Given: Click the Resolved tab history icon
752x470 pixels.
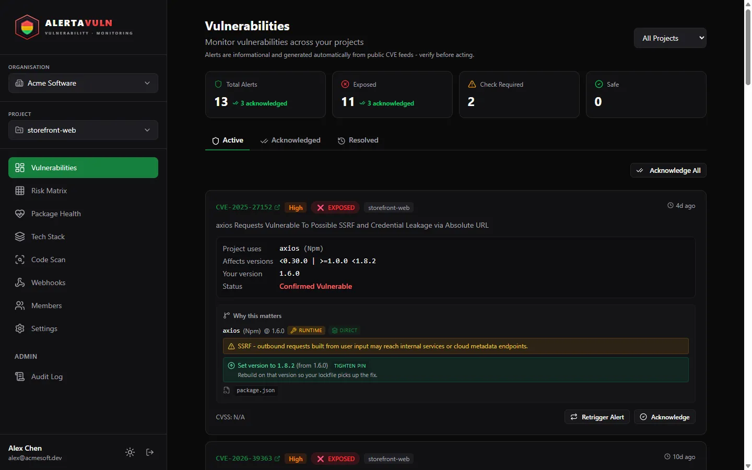Looking at the screenshot, I should click(x=342, y=141).
